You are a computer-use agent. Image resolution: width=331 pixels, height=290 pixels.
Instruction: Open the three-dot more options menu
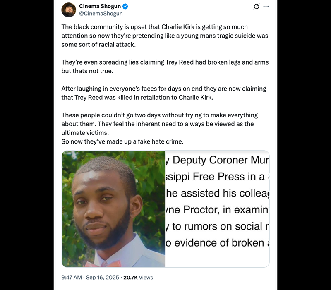click(x=266, y=7)
